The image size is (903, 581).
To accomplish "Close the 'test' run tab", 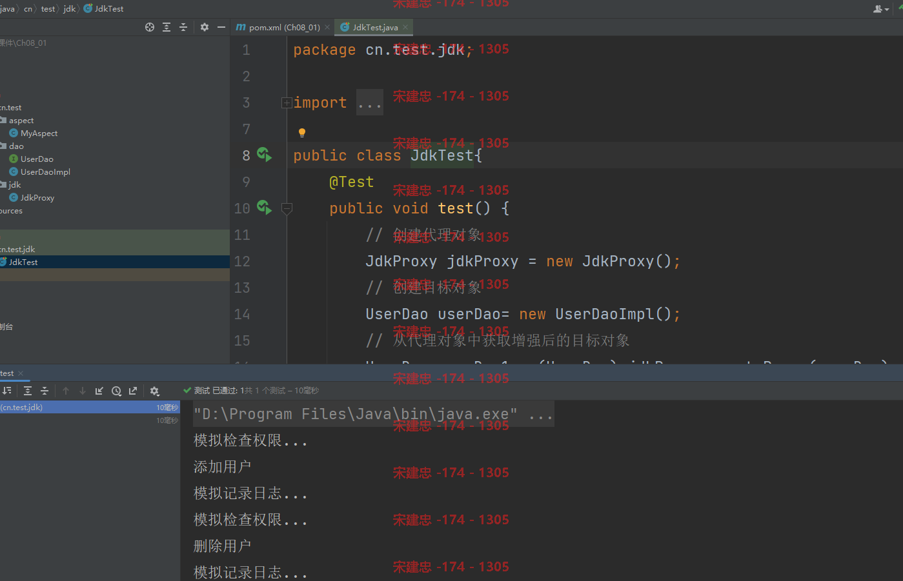I will (21, 373).
